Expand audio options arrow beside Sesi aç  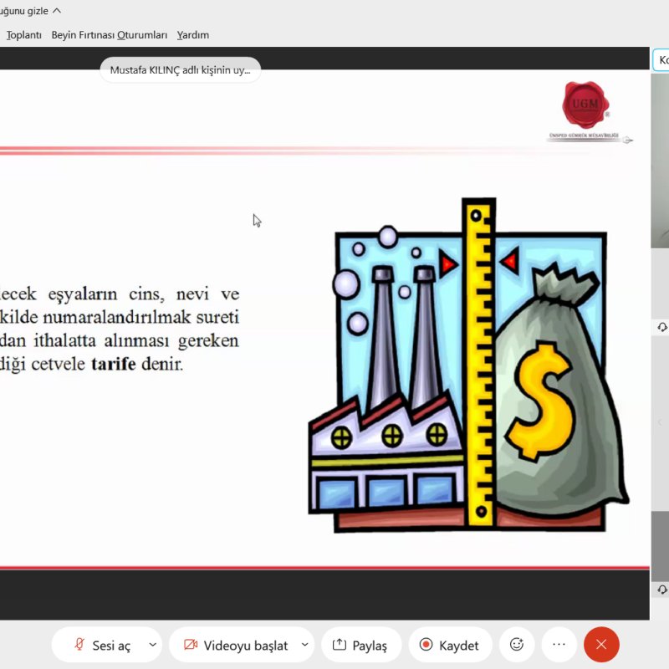(x=153, y=645)
